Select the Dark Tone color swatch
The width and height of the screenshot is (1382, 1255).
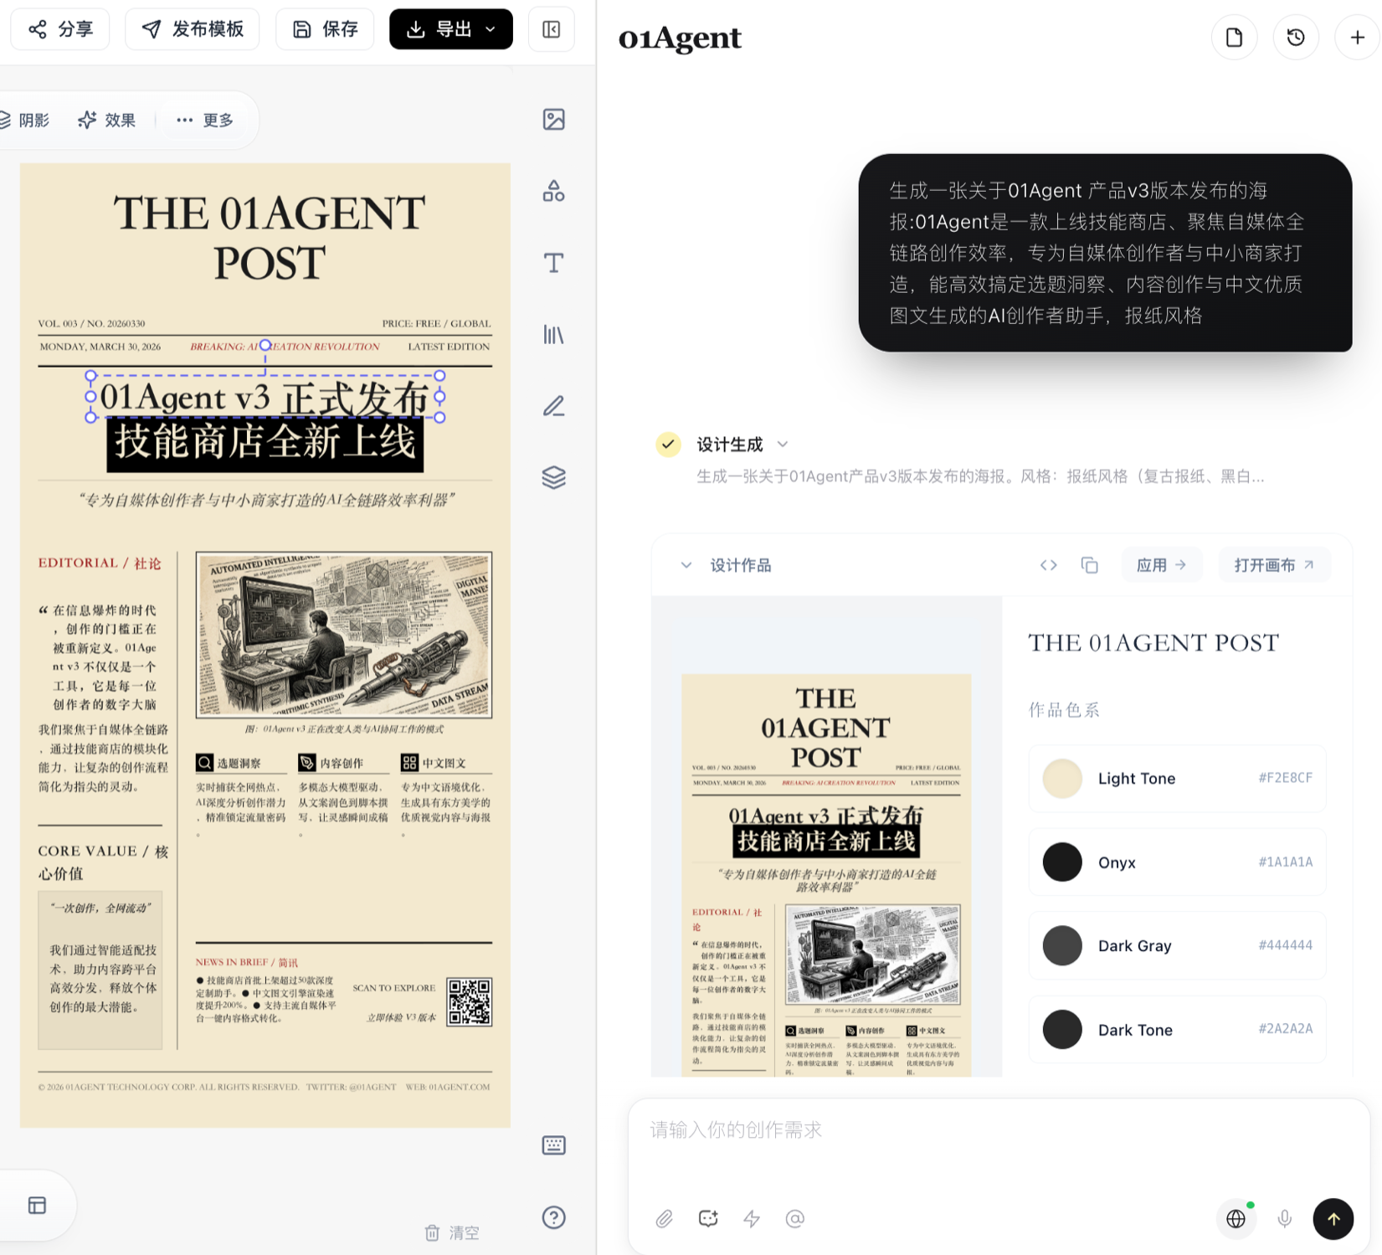1062,1030
